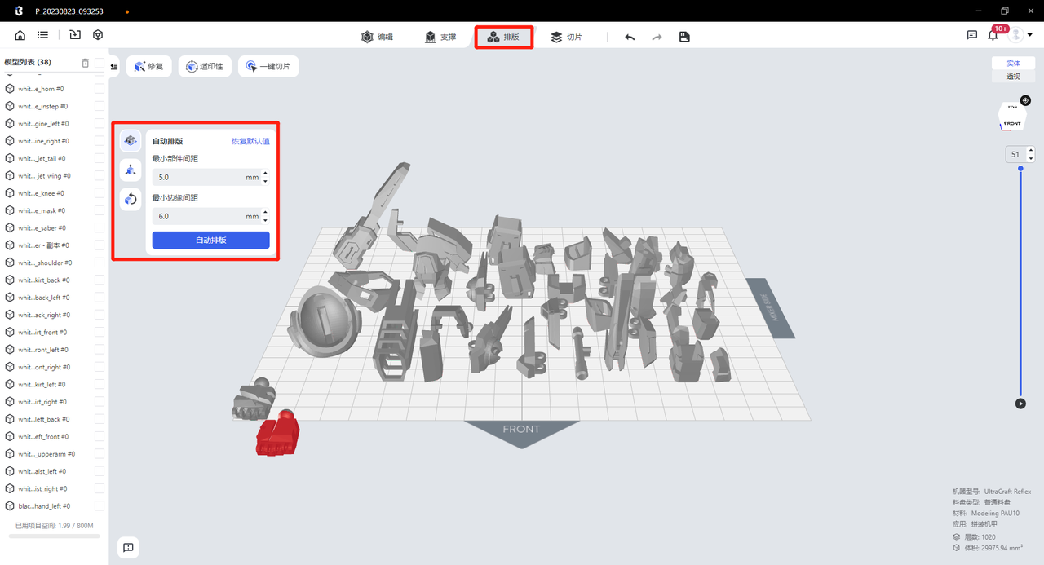This screenshot has width=1044, height=565.
Task: Open the notifications bell icon
Action: (x=993, y=36)
